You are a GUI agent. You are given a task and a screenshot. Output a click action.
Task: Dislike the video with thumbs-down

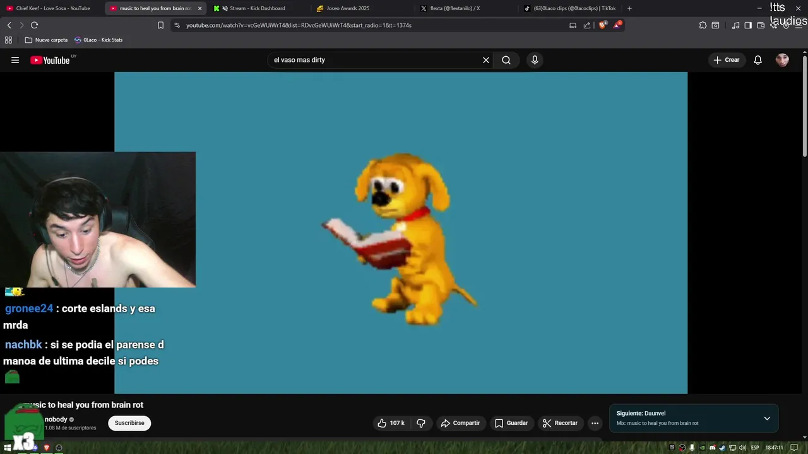[x=421, y=423]
